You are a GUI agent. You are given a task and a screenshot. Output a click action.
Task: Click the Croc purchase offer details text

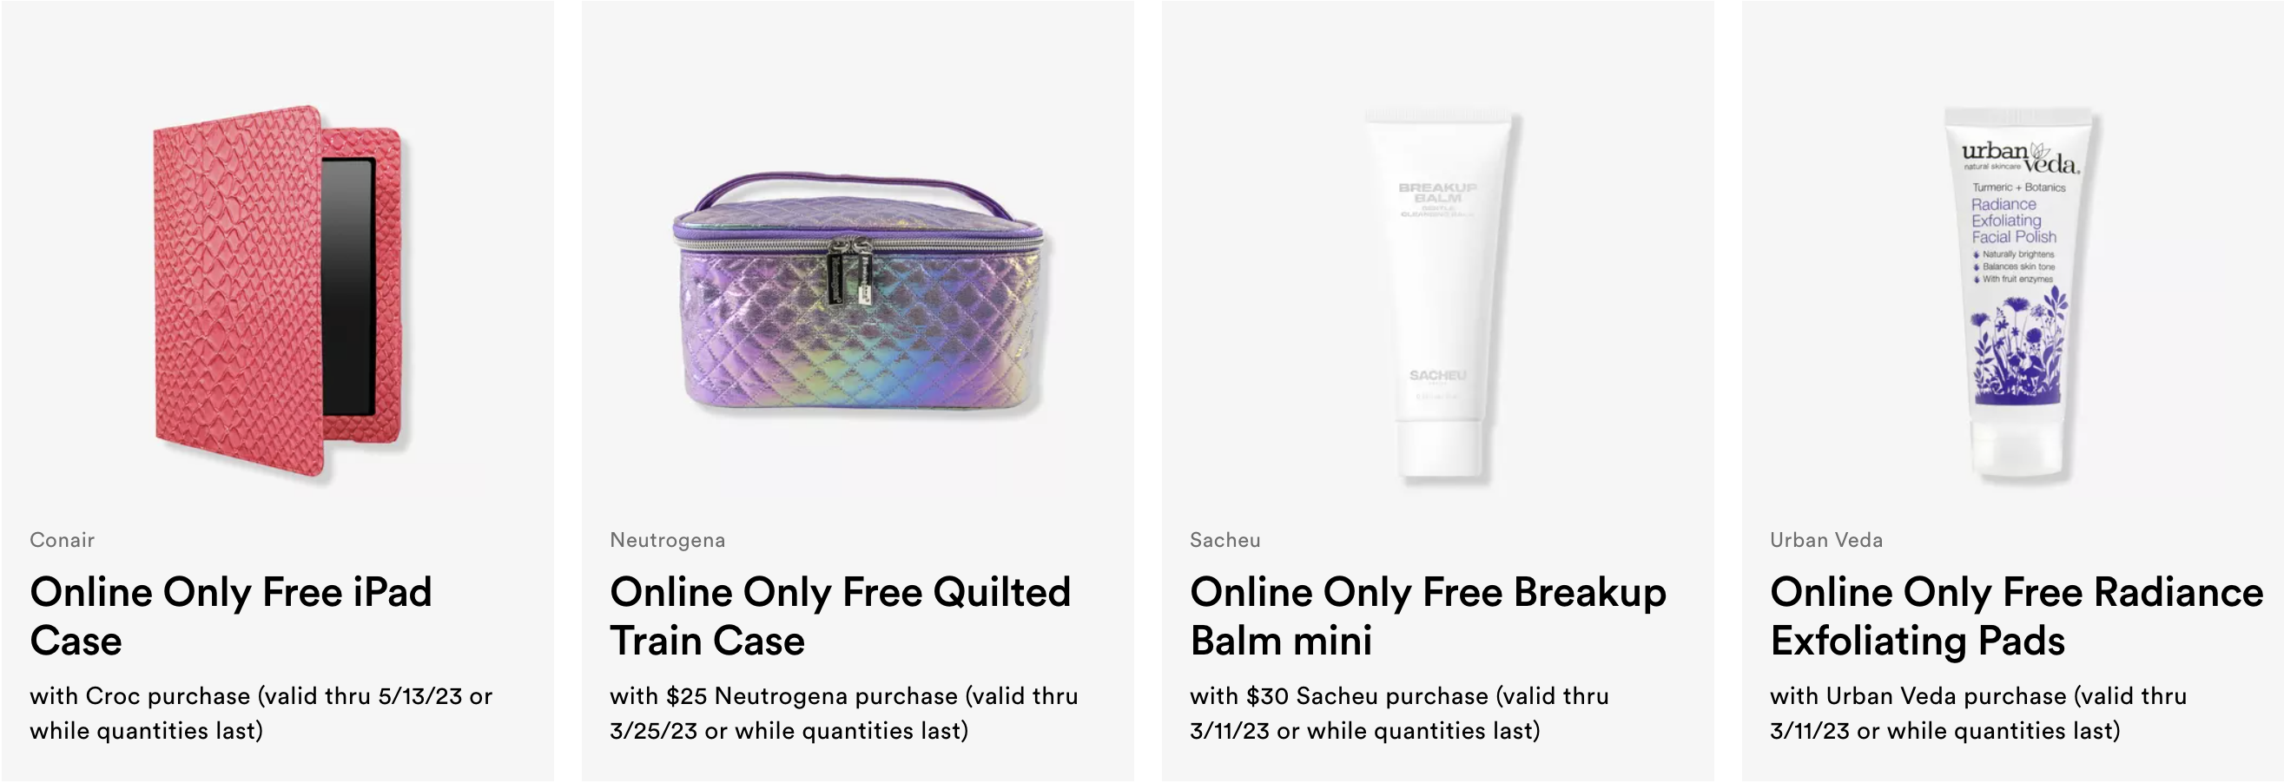pyautogui.click(x=261, y=713)
